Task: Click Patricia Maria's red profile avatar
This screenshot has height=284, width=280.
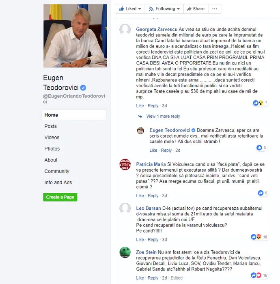Action: [125, 164]
